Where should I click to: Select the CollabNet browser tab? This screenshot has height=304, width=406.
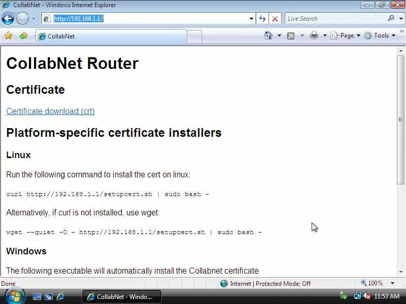[x=111, y=36]
